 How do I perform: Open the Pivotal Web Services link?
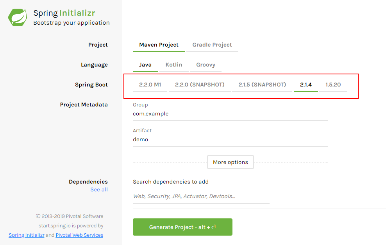(79, 235)
